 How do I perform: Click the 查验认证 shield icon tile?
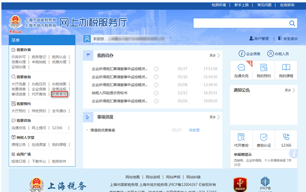(264, 140)
